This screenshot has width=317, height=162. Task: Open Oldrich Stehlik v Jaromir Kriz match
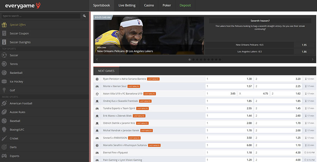pyautogui.click(x=119, y=123)
